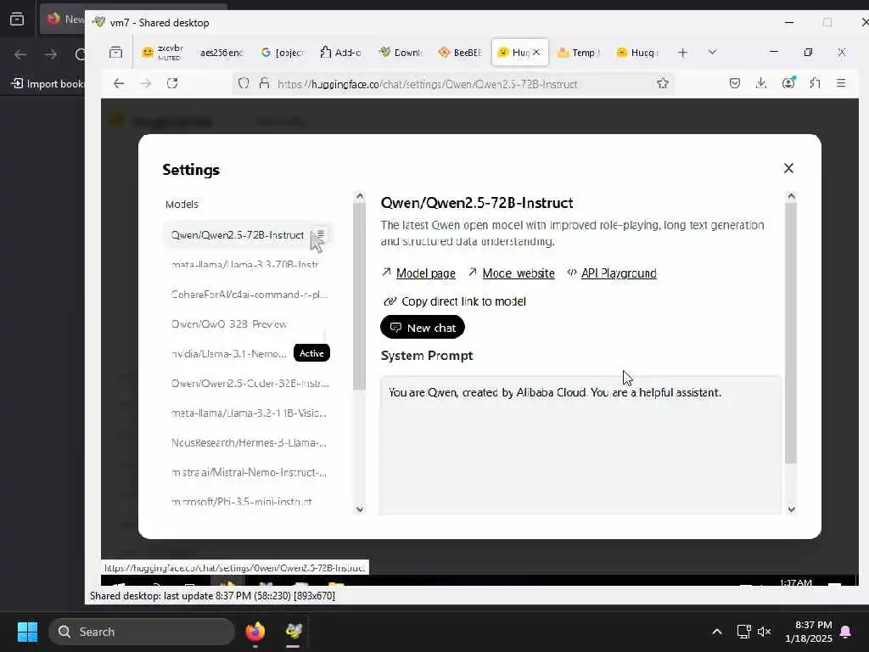Image resolution: width=869 pixels, height=652 pixels.
Task: Expand the list all tabs dropdown
Action: pos(712,52)
